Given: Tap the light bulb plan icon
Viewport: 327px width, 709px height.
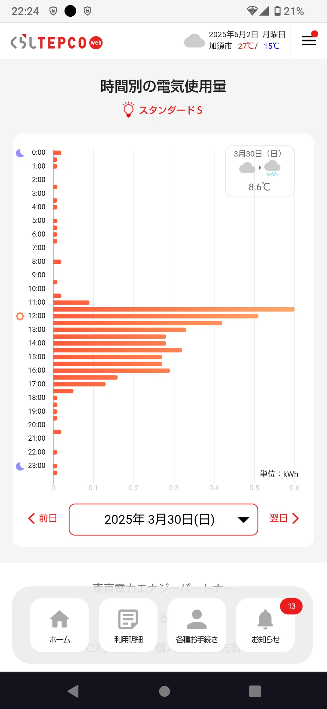Looking at the screenshot, I should [x=128, y=110].
